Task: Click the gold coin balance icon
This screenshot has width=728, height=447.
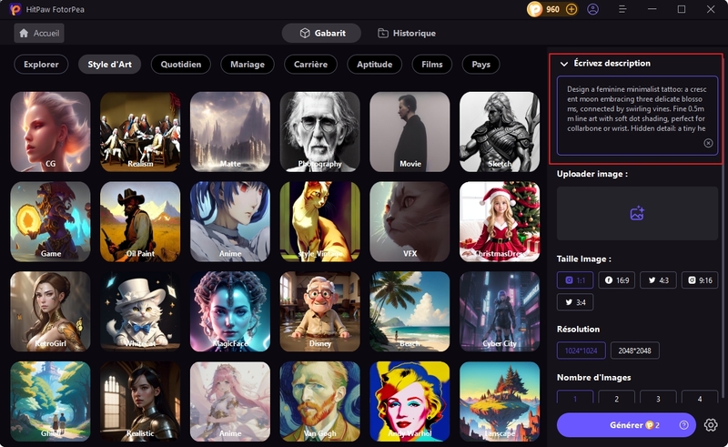Action: coord(535,9)
